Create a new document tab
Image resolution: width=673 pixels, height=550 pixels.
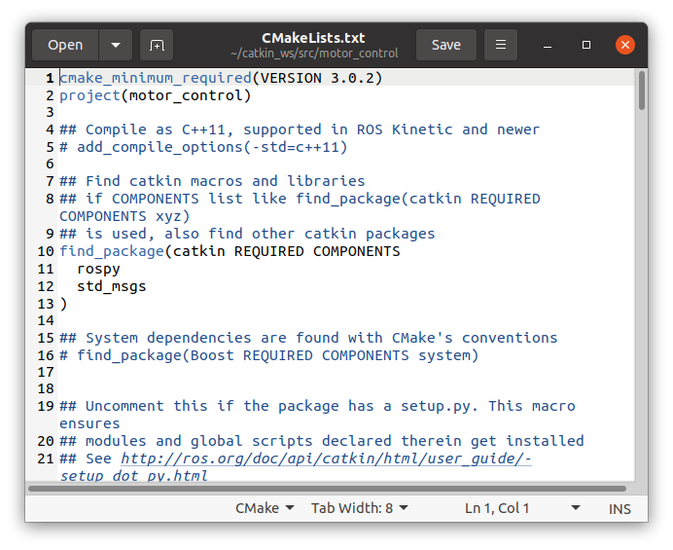157,45
